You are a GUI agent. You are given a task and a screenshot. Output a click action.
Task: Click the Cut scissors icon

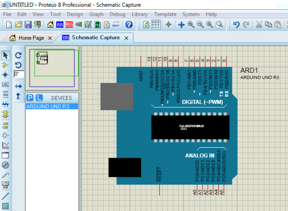click(x=259, y=24)
